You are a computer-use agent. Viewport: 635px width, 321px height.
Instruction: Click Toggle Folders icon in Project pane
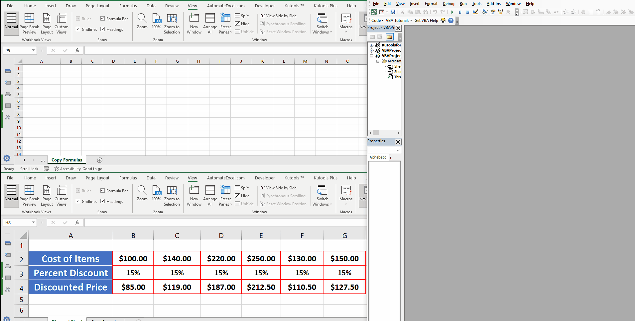[x=390, y=37]
